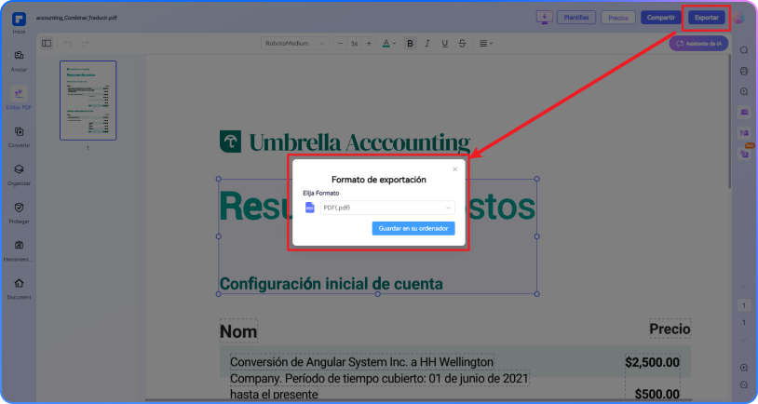Go to next page arrow
Screen dimensions: 758x404
744,340
